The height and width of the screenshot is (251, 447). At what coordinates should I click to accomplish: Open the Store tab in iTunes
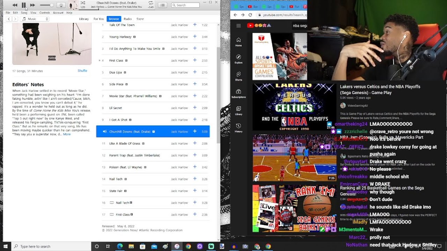coord(140,19)
